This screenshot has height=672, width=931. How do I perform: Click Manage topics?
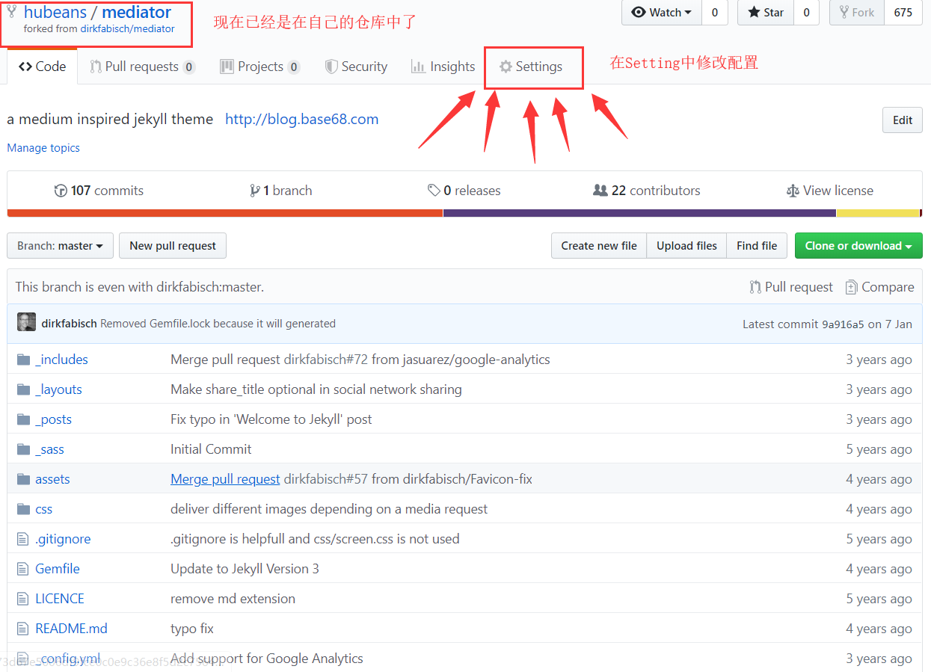[x=43, y=148]
